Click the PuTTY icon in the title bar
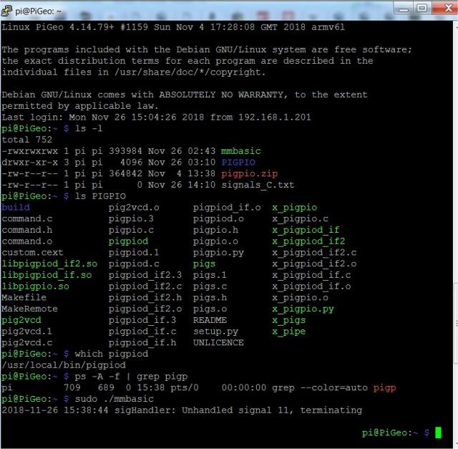 [x=9, y=9]
